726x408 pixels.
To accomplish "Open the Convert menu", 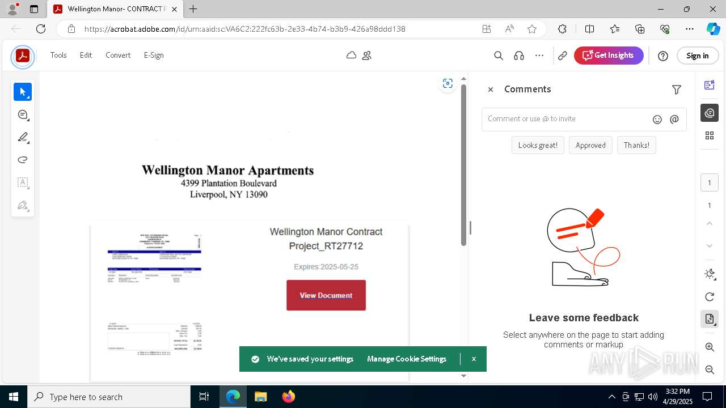I will pos(118,56).
